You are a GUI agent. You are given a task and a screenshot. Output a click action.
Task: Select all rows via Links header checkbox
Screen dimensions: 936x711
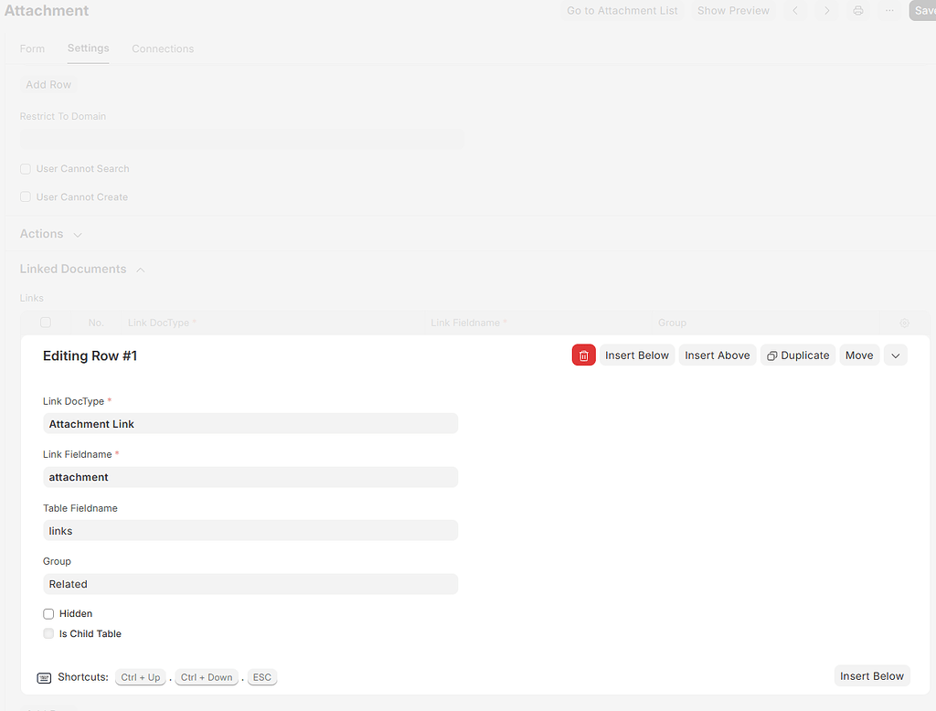pyautogui.click(x=46, y=323)
